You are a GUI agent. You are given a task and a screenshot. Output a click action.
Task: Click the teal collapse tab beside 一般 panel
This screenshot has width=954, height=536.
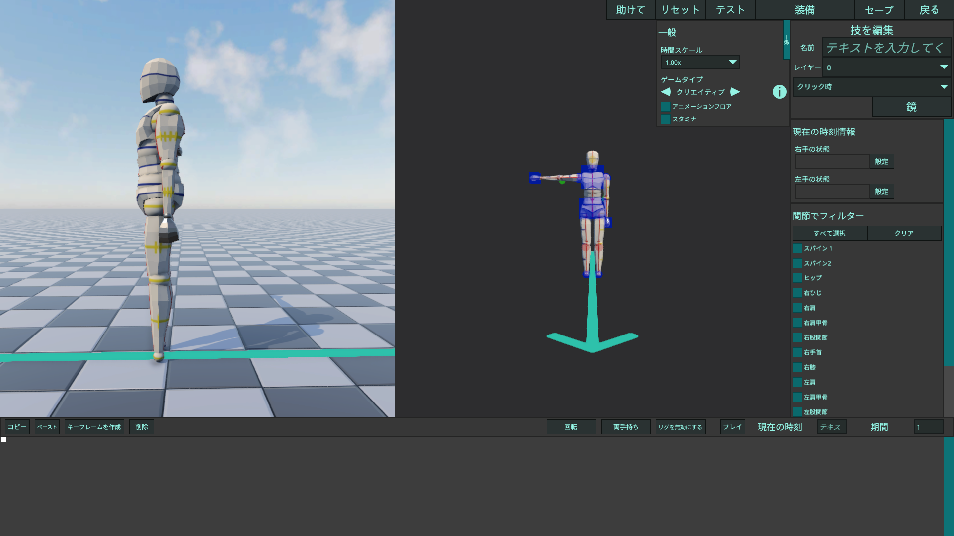786,40
